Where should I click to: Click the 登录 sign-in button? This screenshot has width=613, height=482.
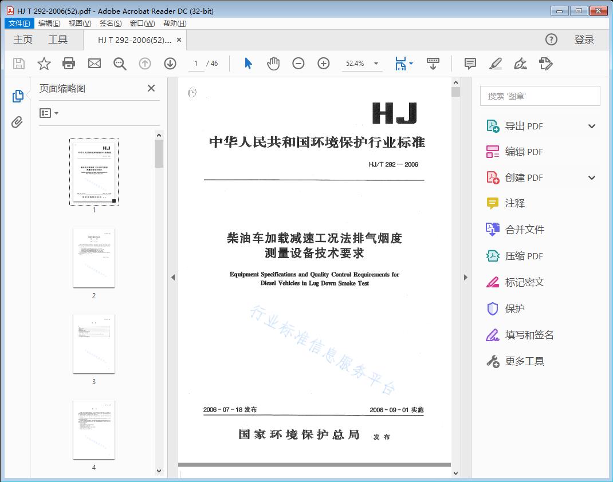point(584,39)
